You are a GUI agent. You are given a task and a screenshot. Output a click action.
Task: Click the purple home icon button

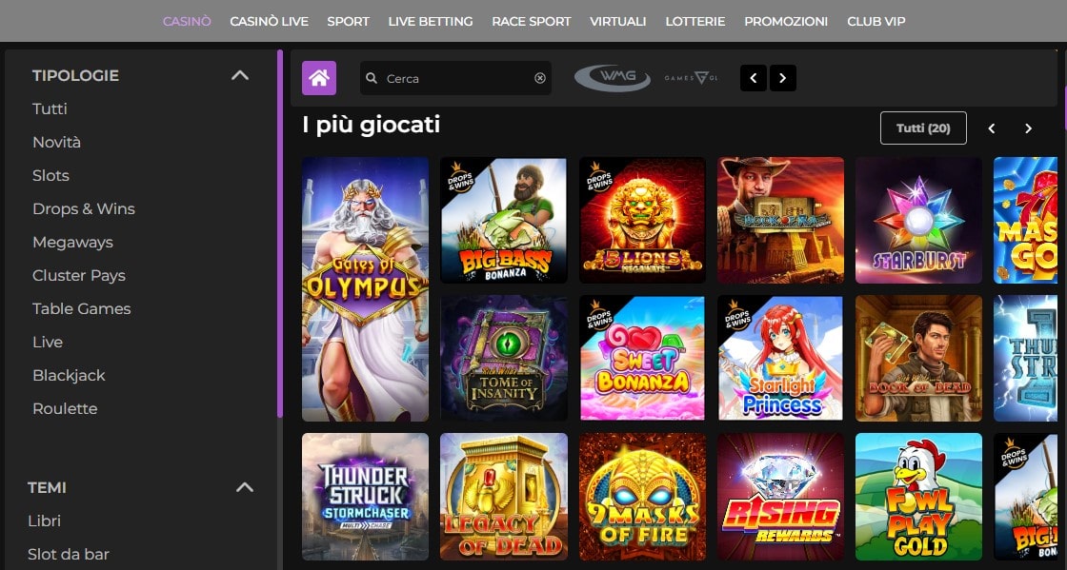[319, 78]
